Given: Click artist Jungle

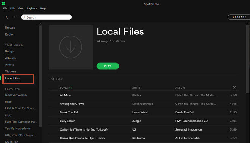Looking at the screenshot, I should pyautogui.click(x=136, y=121).
